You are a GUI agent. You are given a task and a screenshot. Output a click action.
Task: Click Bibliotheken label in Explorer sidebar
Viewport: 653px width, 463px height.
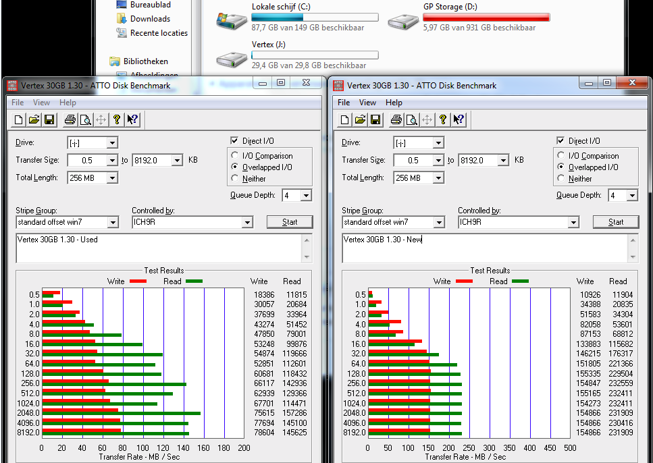(x=146, y=61)
